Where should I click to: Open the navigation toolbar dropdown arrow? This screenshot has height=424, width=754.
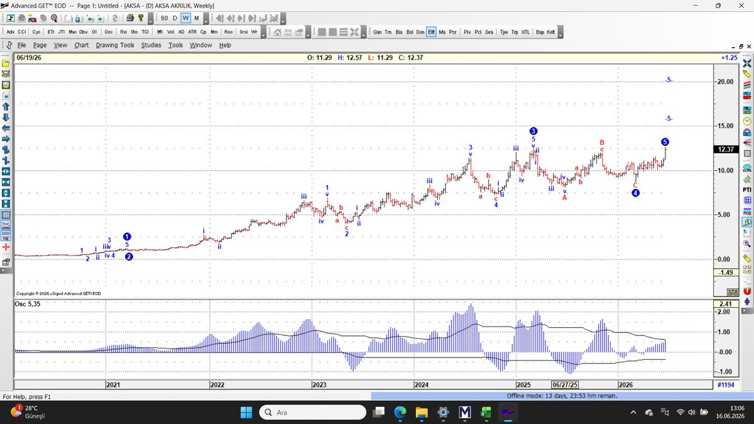pos(284,20)
